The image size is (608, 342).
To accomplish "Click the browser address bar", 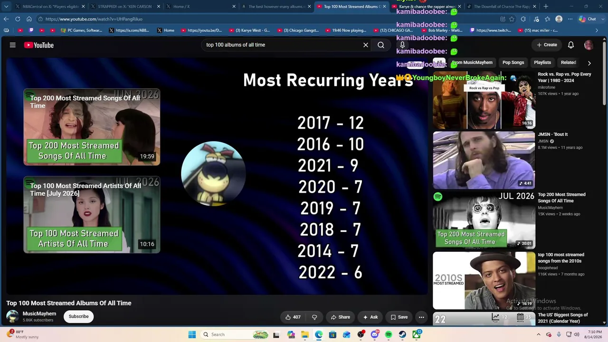I will [266, 19].
